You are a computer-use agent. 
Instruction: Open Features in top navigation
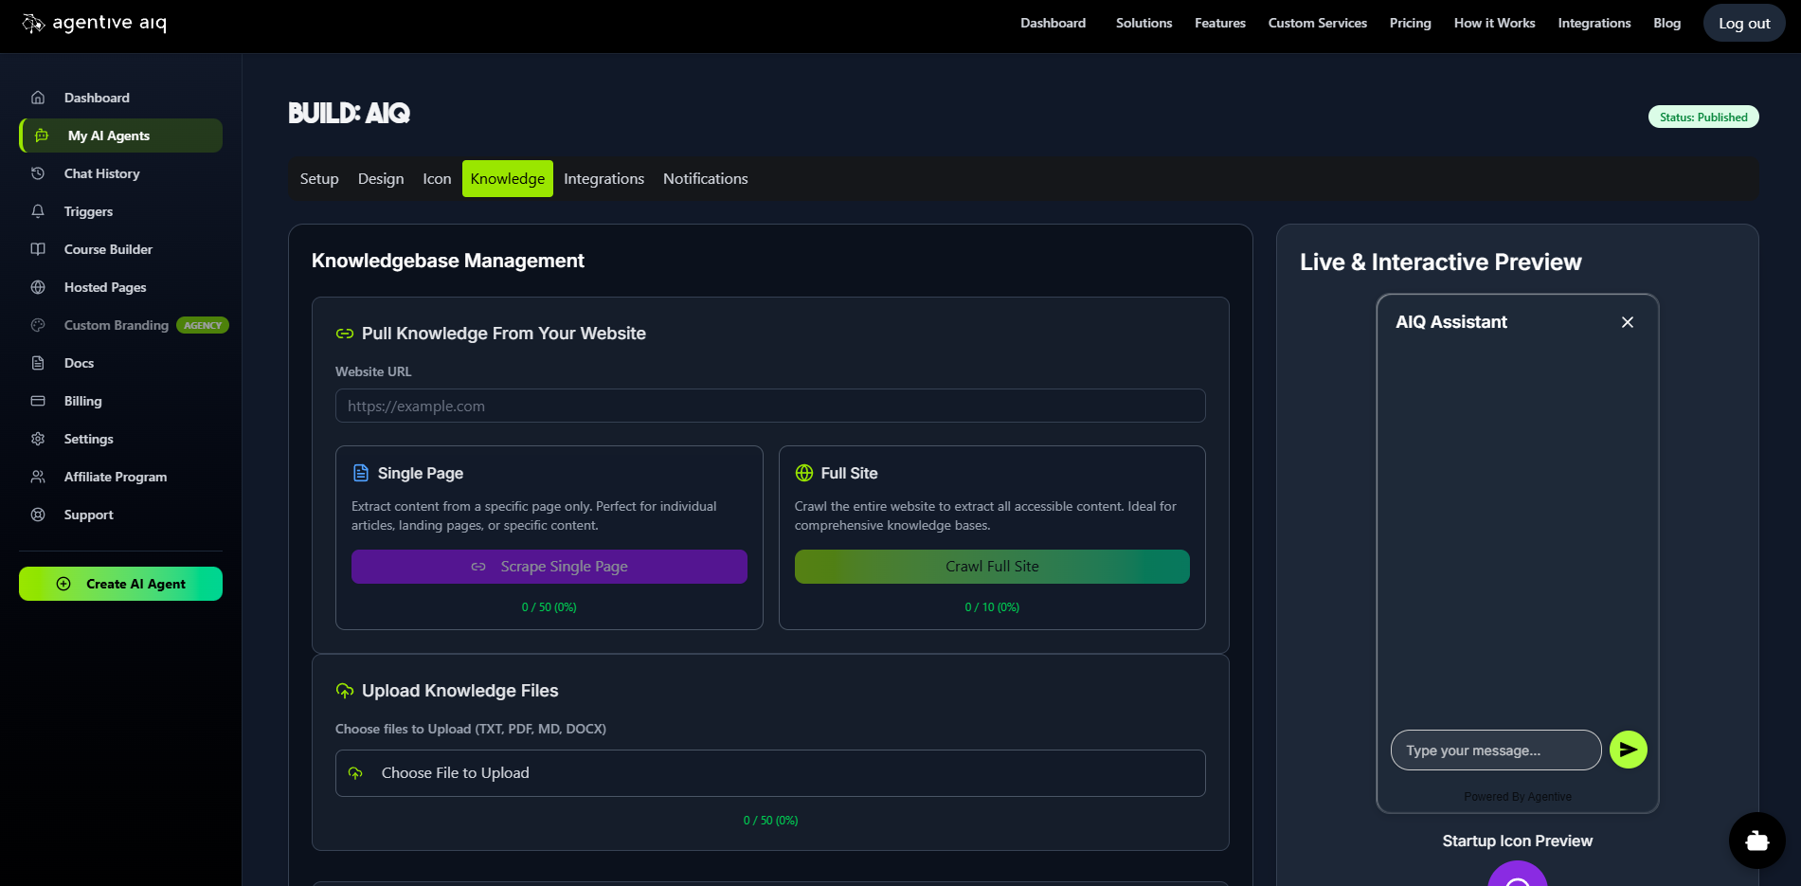coord(1220,23)
